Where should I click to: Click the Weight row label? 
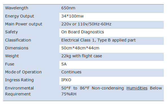pos(12,56)
